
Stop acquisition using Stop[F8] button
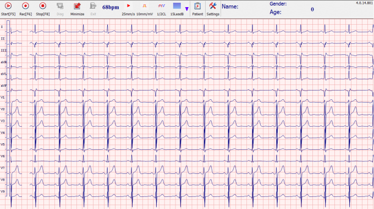coord(43,9)
